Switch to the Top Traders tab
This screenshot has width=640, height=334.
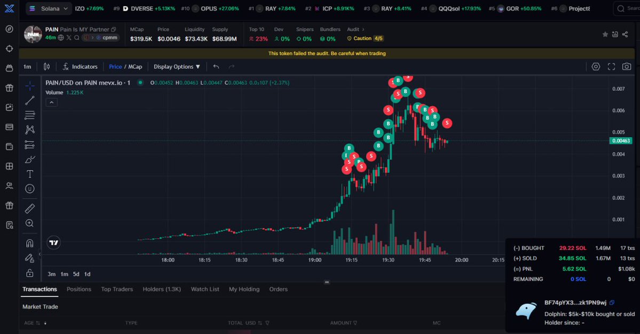[x=117, y=289]
